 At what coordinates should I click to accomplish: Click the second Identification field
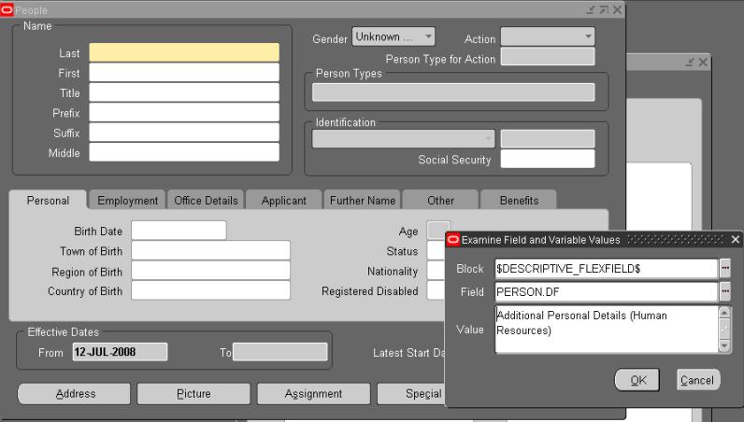(548, 139)
